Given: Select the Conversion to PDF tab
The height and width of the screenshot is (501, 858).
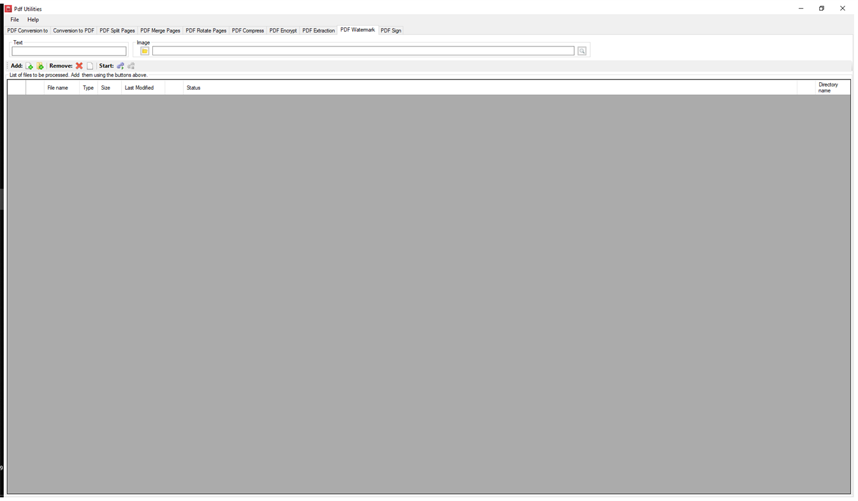Looking at the screenshot, I should point(73,30).
